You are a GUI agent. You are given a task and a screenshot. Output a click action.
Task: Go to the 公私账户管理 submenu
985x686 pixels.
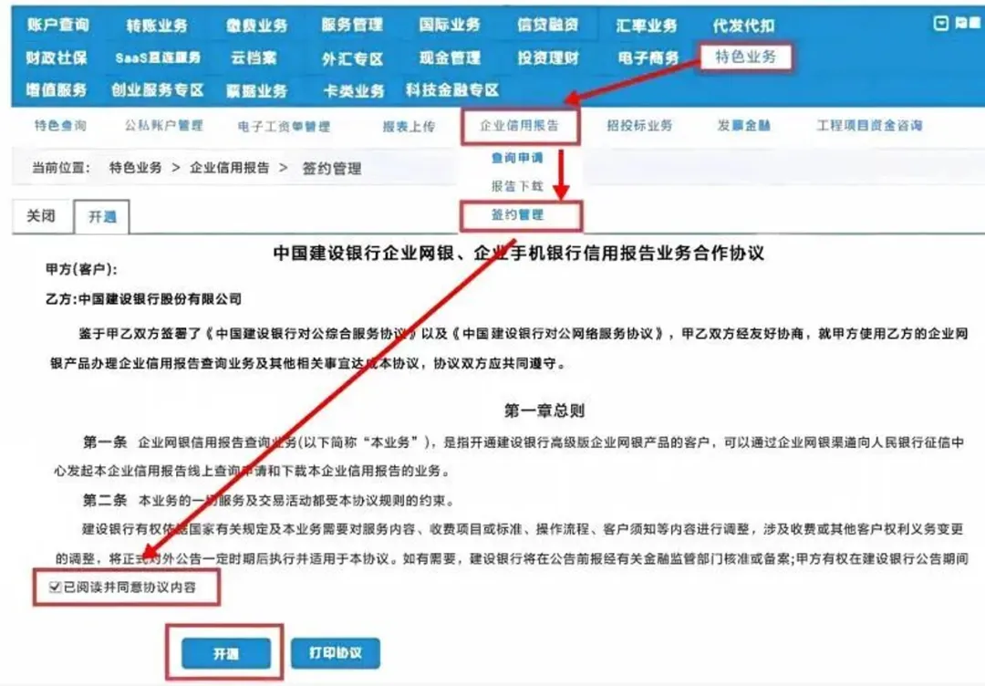[164, 126]
